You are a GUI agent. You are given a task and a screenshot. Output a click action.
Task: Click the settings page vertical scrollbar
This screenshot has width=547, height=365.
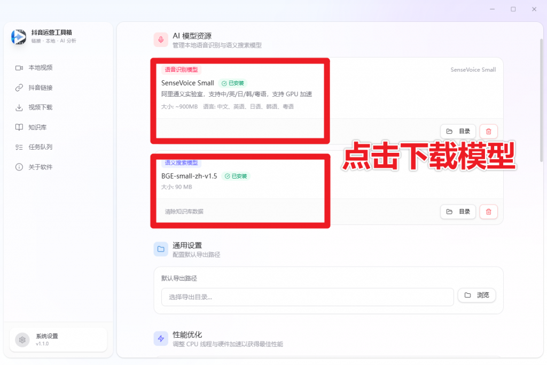coord(541,107)
